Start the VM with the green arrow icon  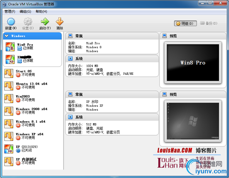[x=45, y=22]
